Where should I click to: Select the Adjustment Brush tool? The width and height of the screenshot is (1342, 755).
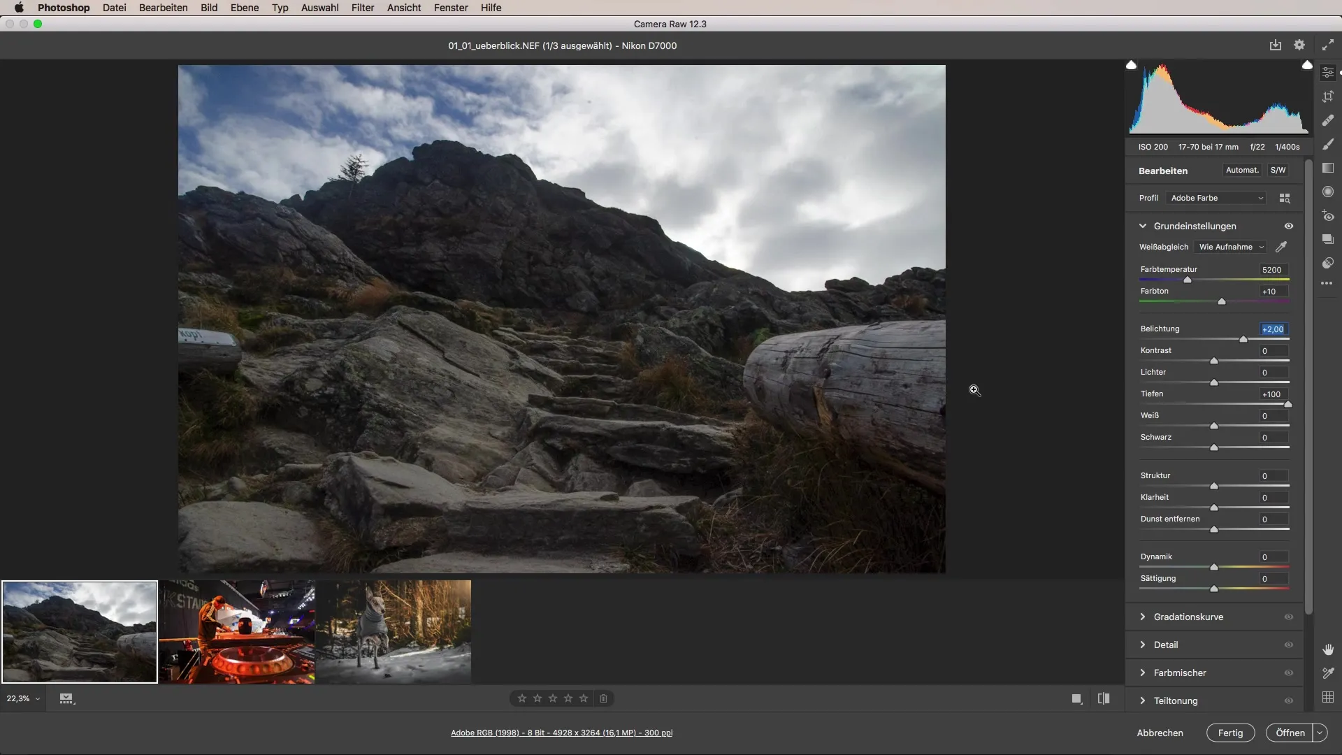tap(1328, 144)
